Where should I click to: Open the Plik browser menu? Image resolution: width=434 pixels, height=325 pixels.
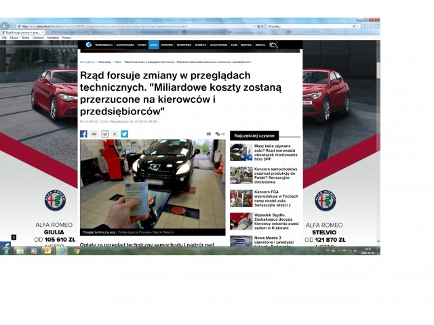pos(4,38)
